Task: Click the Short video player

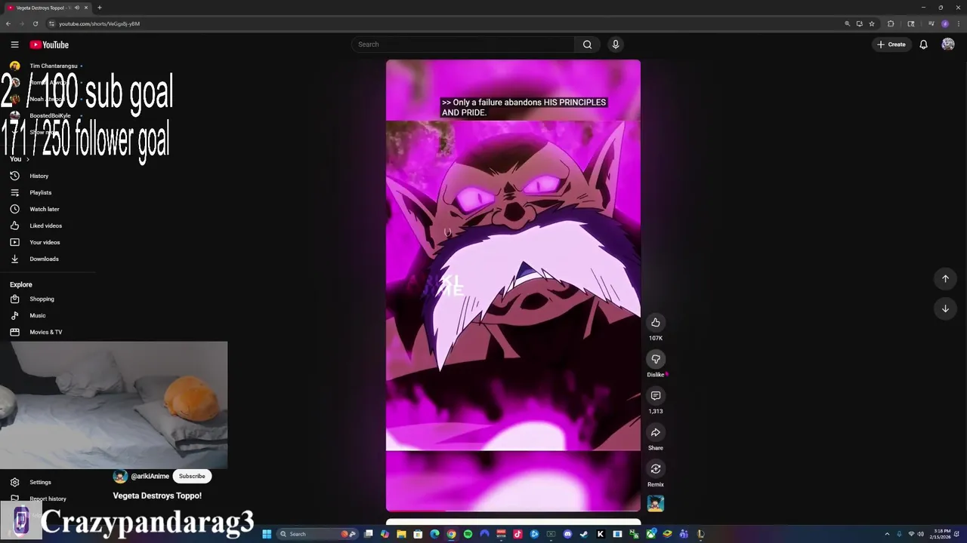Action: click(x=513, y=285)
